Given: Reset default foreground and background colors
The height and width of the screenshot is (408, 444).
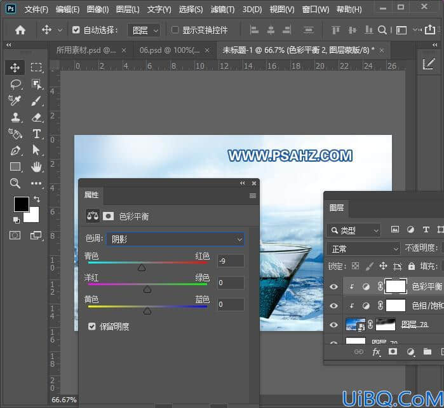Looking at the screenshot, I should tap(17, 220).
